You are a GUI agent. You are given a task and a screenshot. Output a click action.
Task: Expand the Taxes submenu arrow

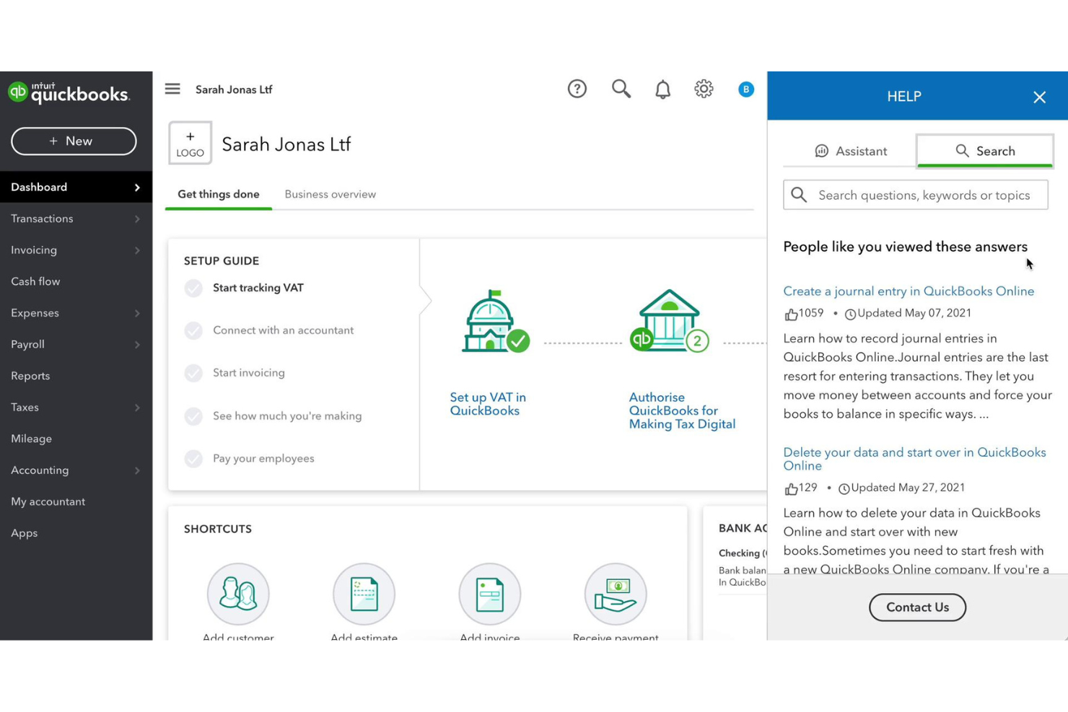click(x=137, y=408)
